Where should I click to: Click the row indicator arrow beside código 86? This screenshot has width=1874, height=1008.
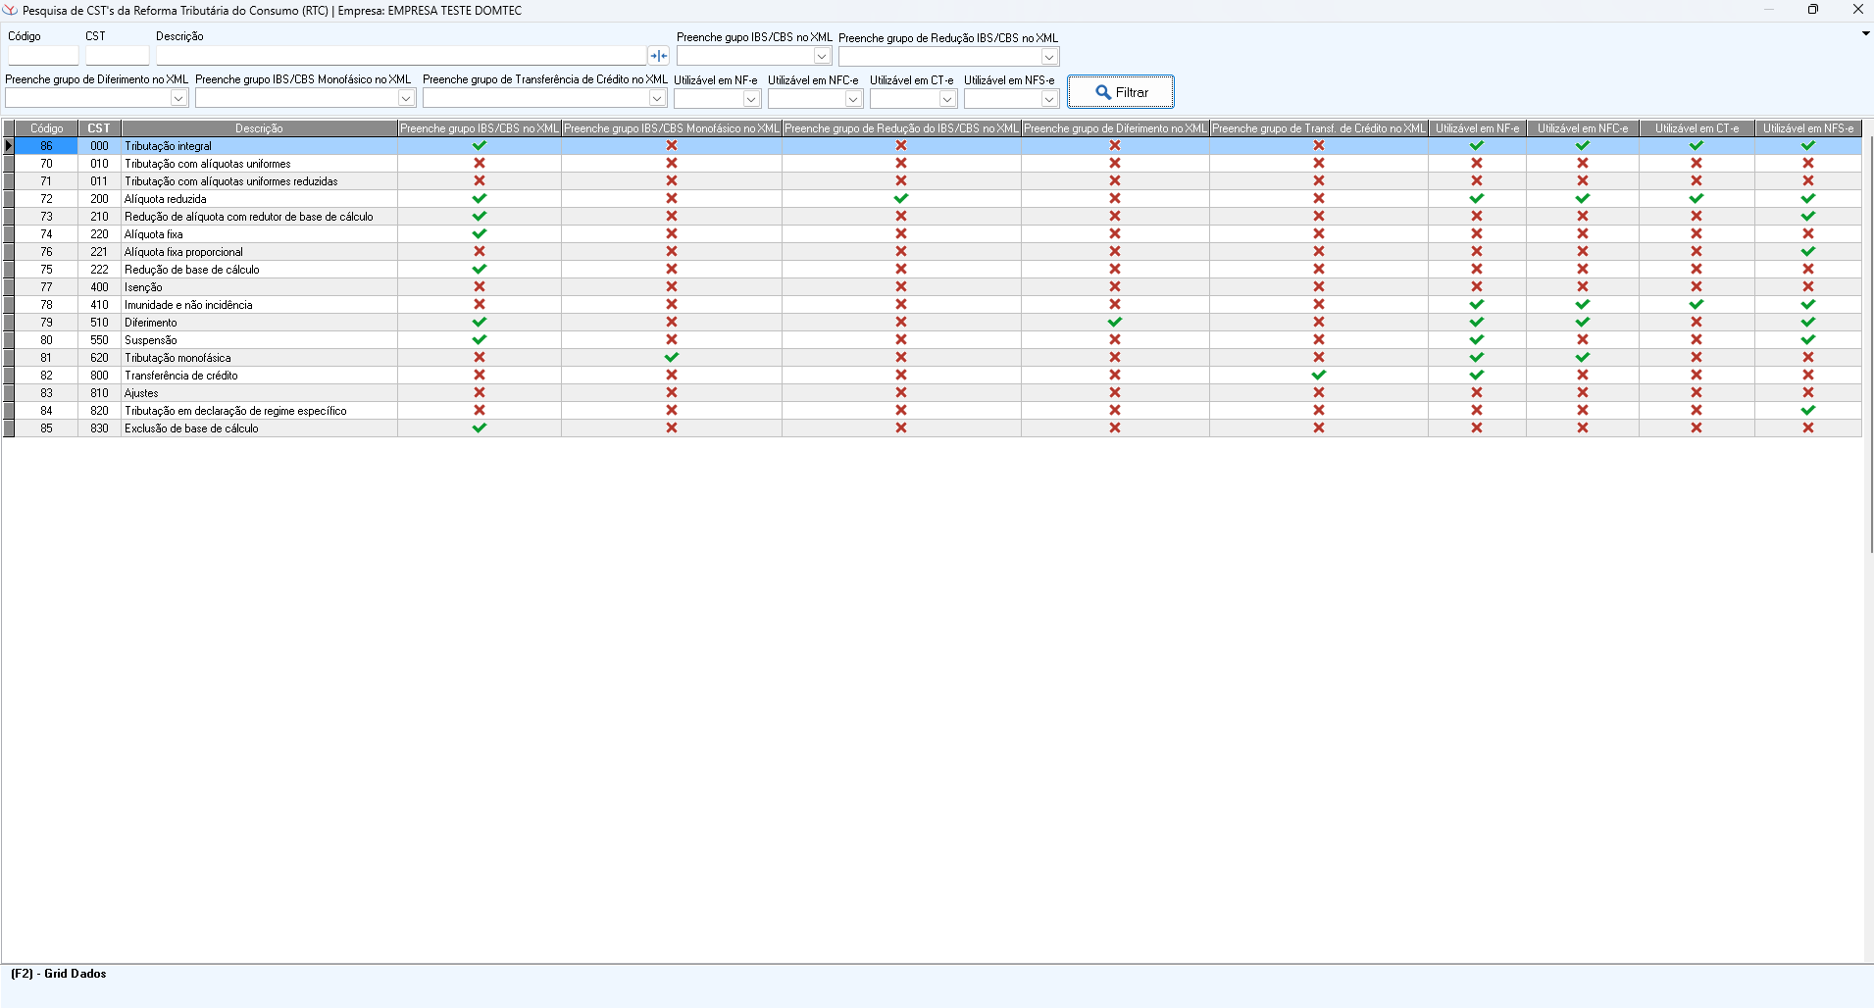coord(9,146)
